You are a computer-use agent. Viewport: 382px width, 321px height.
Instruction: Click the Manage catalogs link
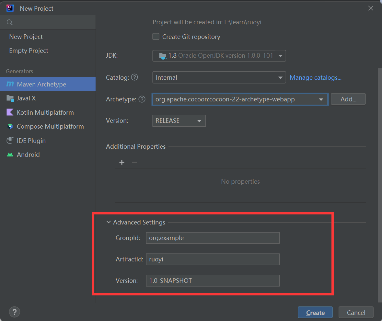click(316, 77)
